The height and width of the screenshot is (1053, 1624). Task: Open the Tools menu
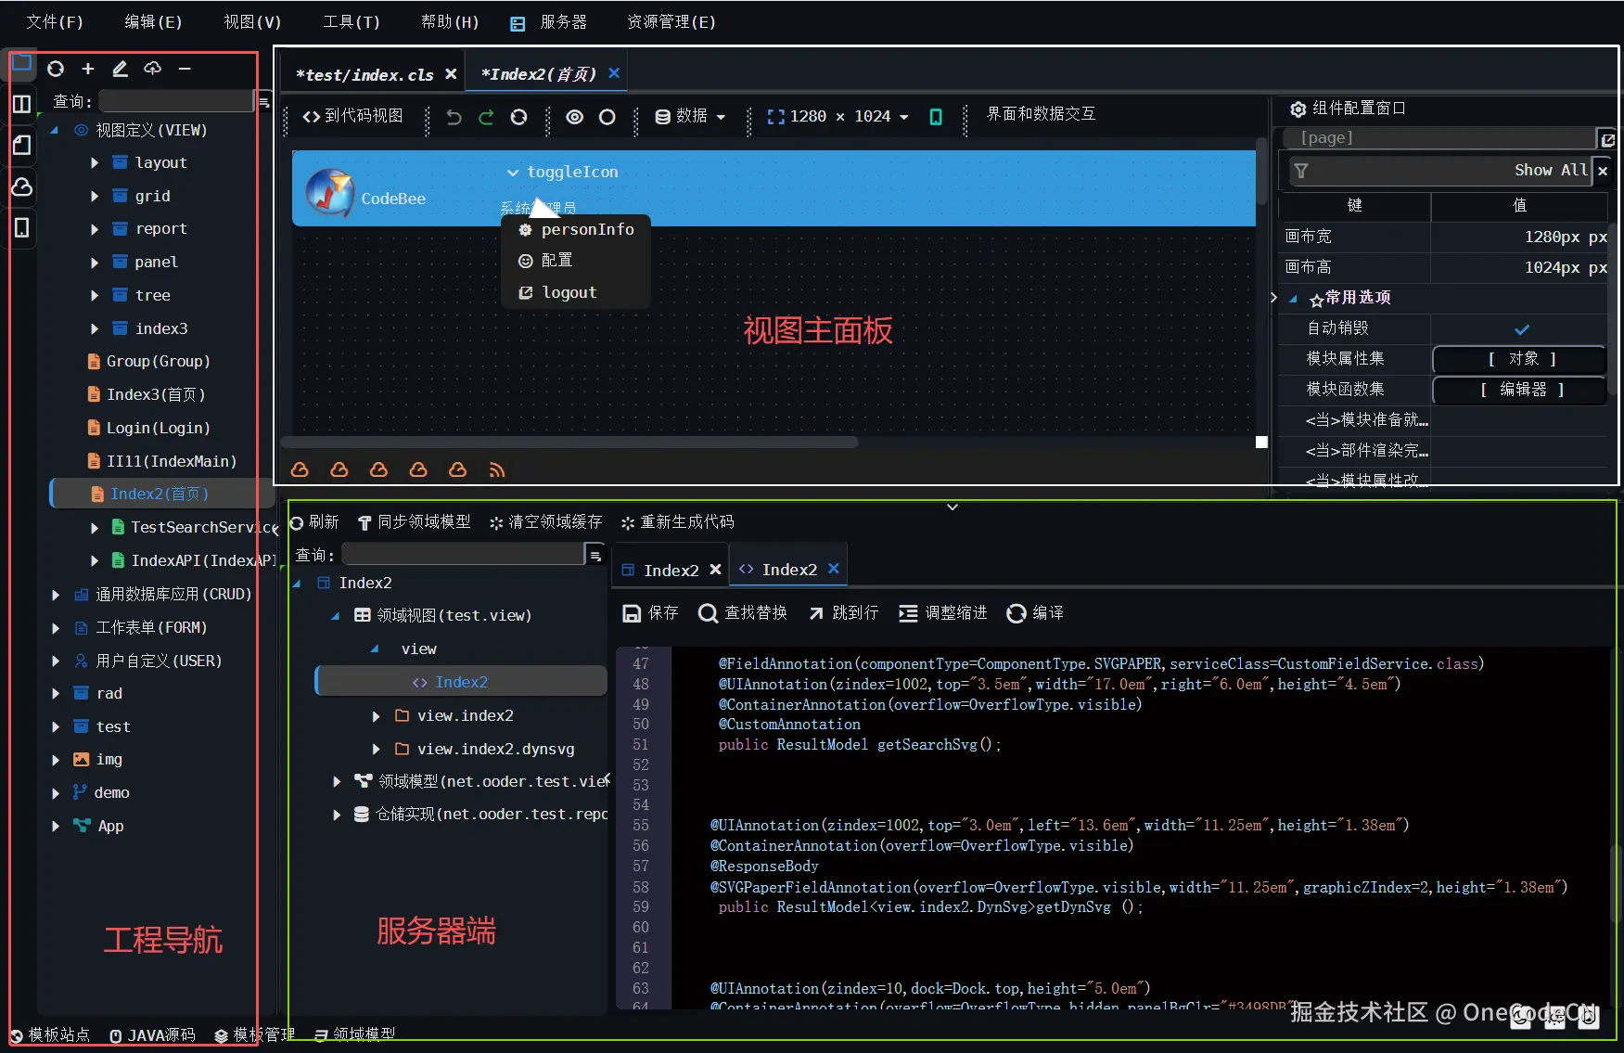(352, 21)
